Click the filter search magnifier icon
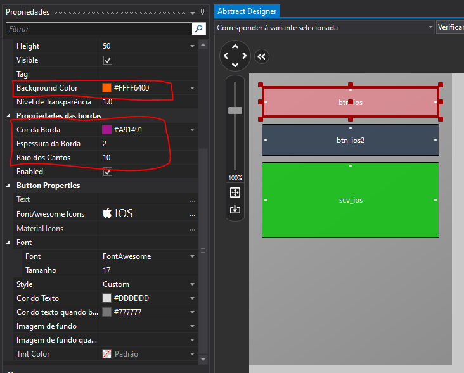The width and height of the screenshot is (464, 373). pos(199,29)
